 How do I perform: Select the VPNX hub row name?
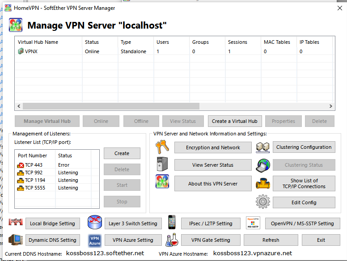tap(31, 51)
